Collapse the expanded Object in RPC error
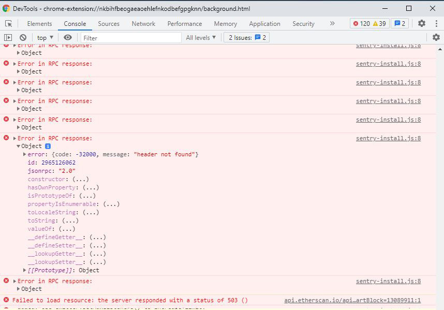444x310 pixels. coord(19,146)
